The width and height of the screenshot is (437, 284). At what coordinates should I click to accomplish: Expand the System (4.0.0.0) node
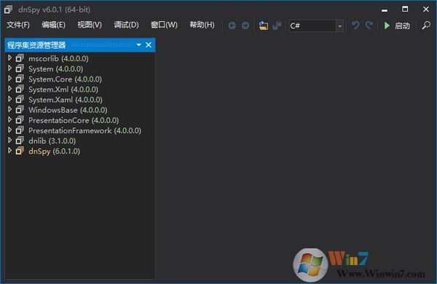point(9,68)
